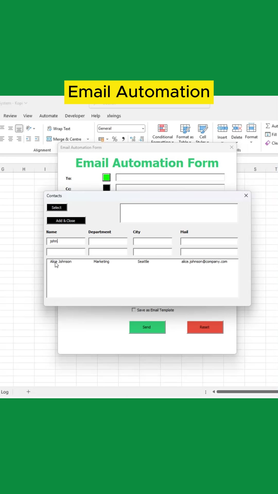Click the middle align icon
Image resolution: width=278 pixels, height=494 pixels.
tap(11, 128)
